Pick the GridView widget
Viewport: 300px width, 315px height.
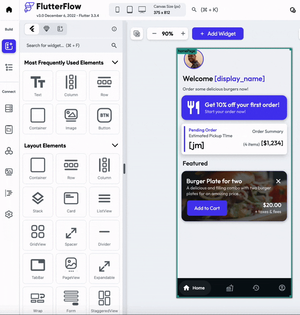click(x=38, y=235)
